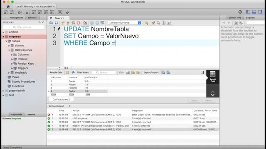
Task: Refresh the result grid data
Action: coord(73,72)
